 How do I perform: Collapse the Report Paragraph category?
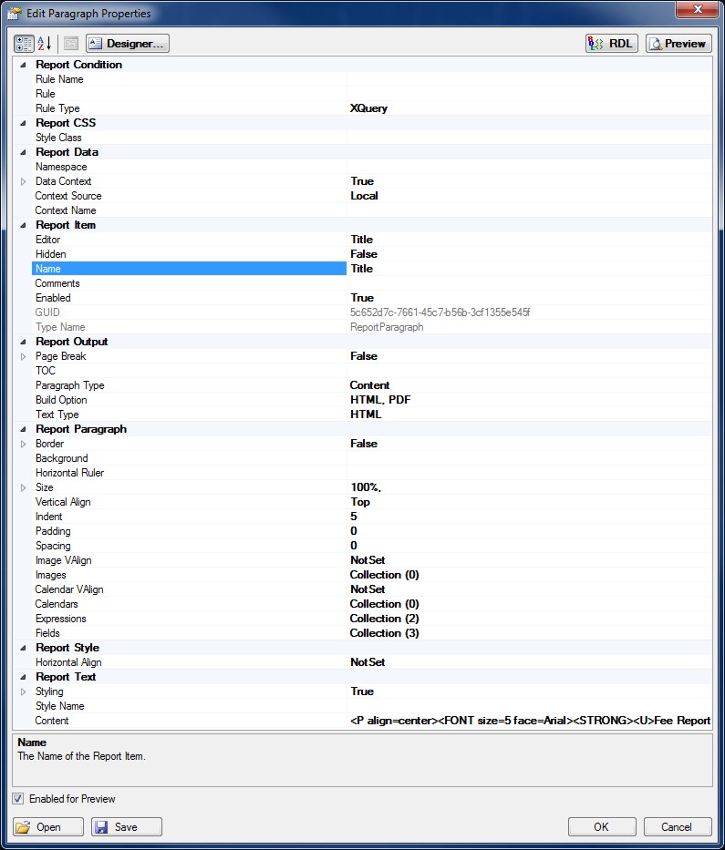(23, 429)
